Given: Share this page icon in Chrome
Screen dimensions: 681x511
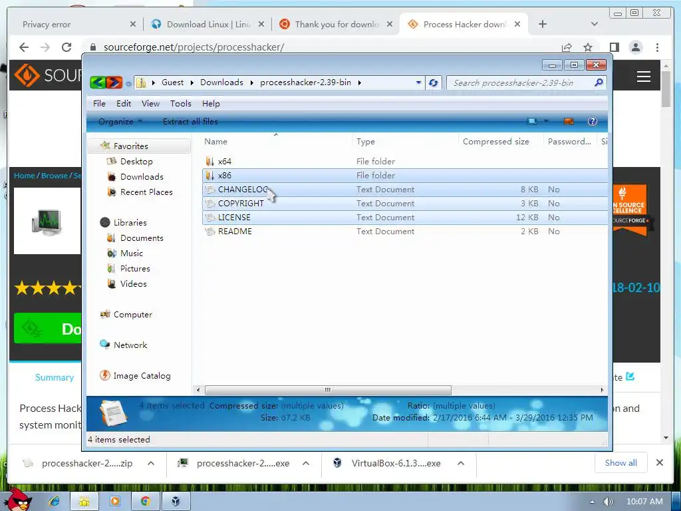Looking at the screenshot, I should tap(567, 47).
